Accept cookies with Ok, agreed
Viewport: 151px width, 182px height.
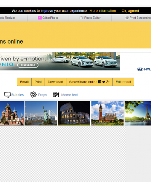coord(130,11)
